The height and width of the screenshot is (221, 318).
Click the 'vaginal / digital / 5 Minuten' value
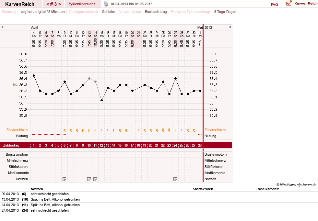pos(42,12)
